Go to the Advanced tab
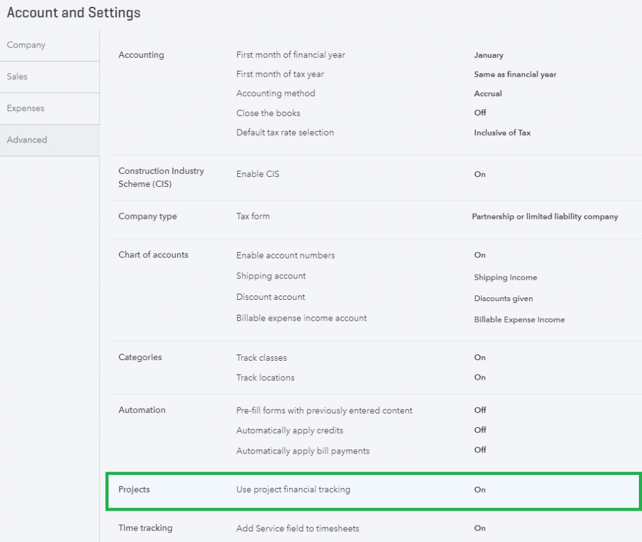642x542 pixels. [49, 140]
